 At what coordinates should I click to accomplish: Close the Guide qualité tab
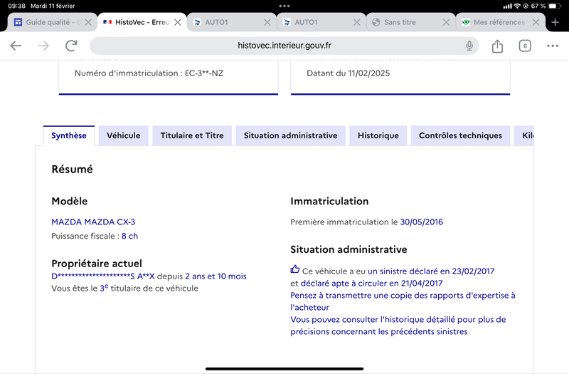[88, 22]
